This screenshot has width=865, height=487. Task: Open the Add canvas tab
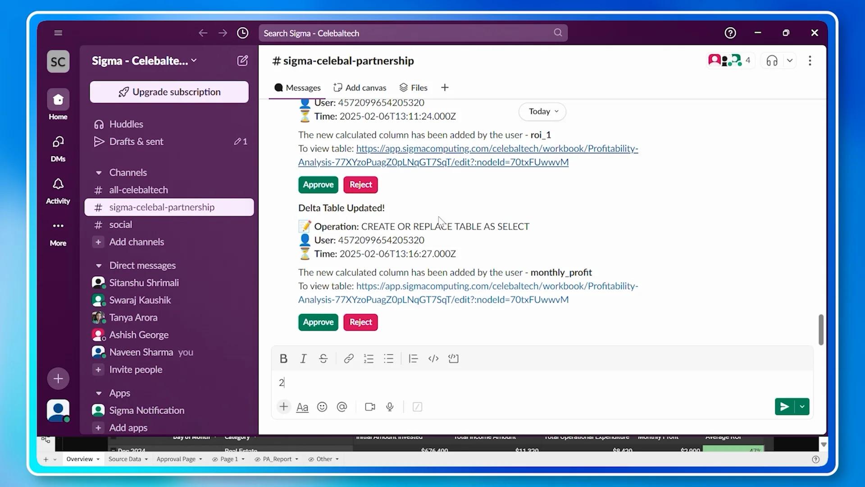tap(360, 88)
